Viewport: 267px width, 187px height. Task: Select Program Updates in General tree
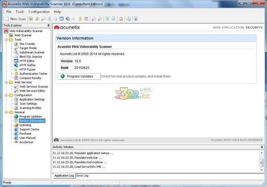(x=30, y=117)
